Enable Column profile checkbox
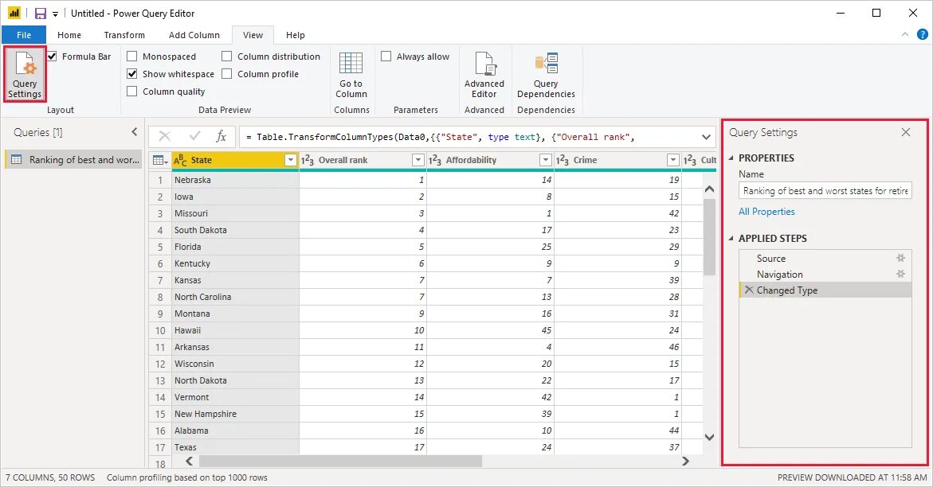Image resolution: width=933 pixels, height=487 pixels. [227, 74]
